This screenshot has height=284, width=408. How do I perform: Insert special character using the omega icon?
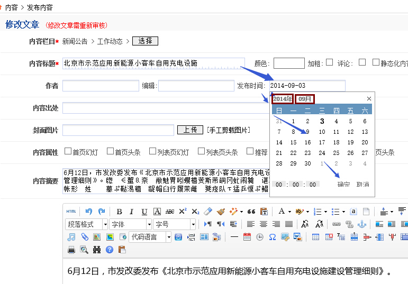[x=273, y=237]
